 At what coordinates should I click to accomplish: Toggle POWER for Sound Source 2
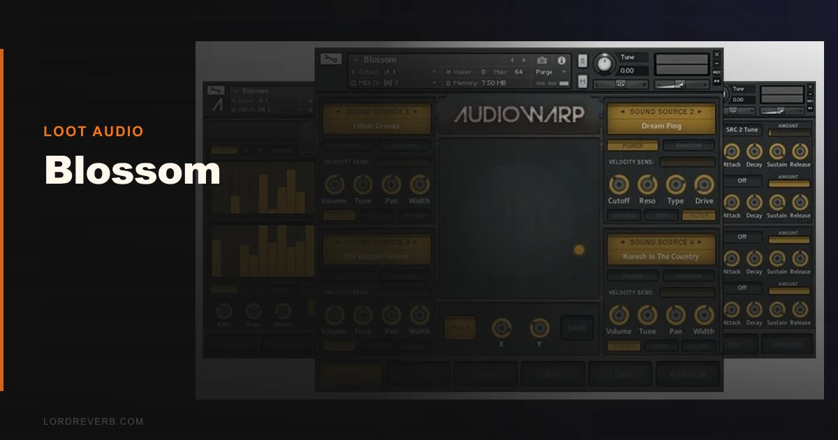click(x=632, y=146)
